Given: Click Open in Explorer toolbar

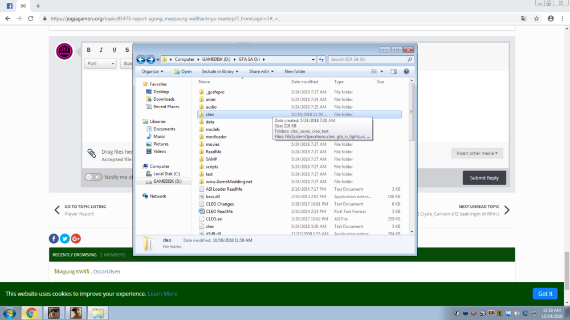Looking at the screenshot, I should point(183,72).
